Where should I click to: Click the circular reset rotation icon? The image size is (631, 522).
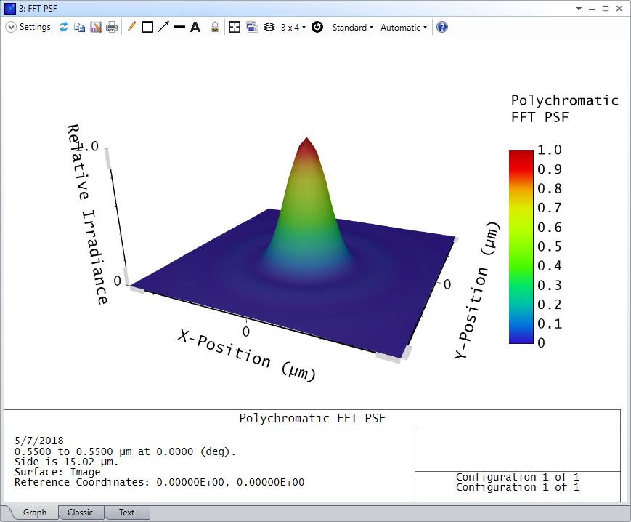click(317, 27)
